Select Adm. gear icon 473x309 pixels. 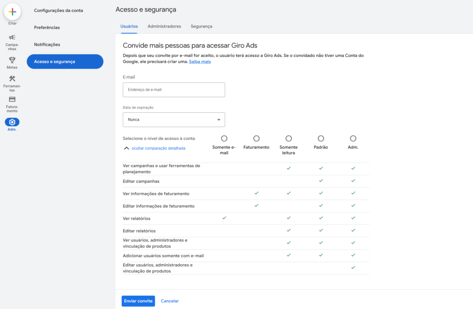click(x=12, y=122)
